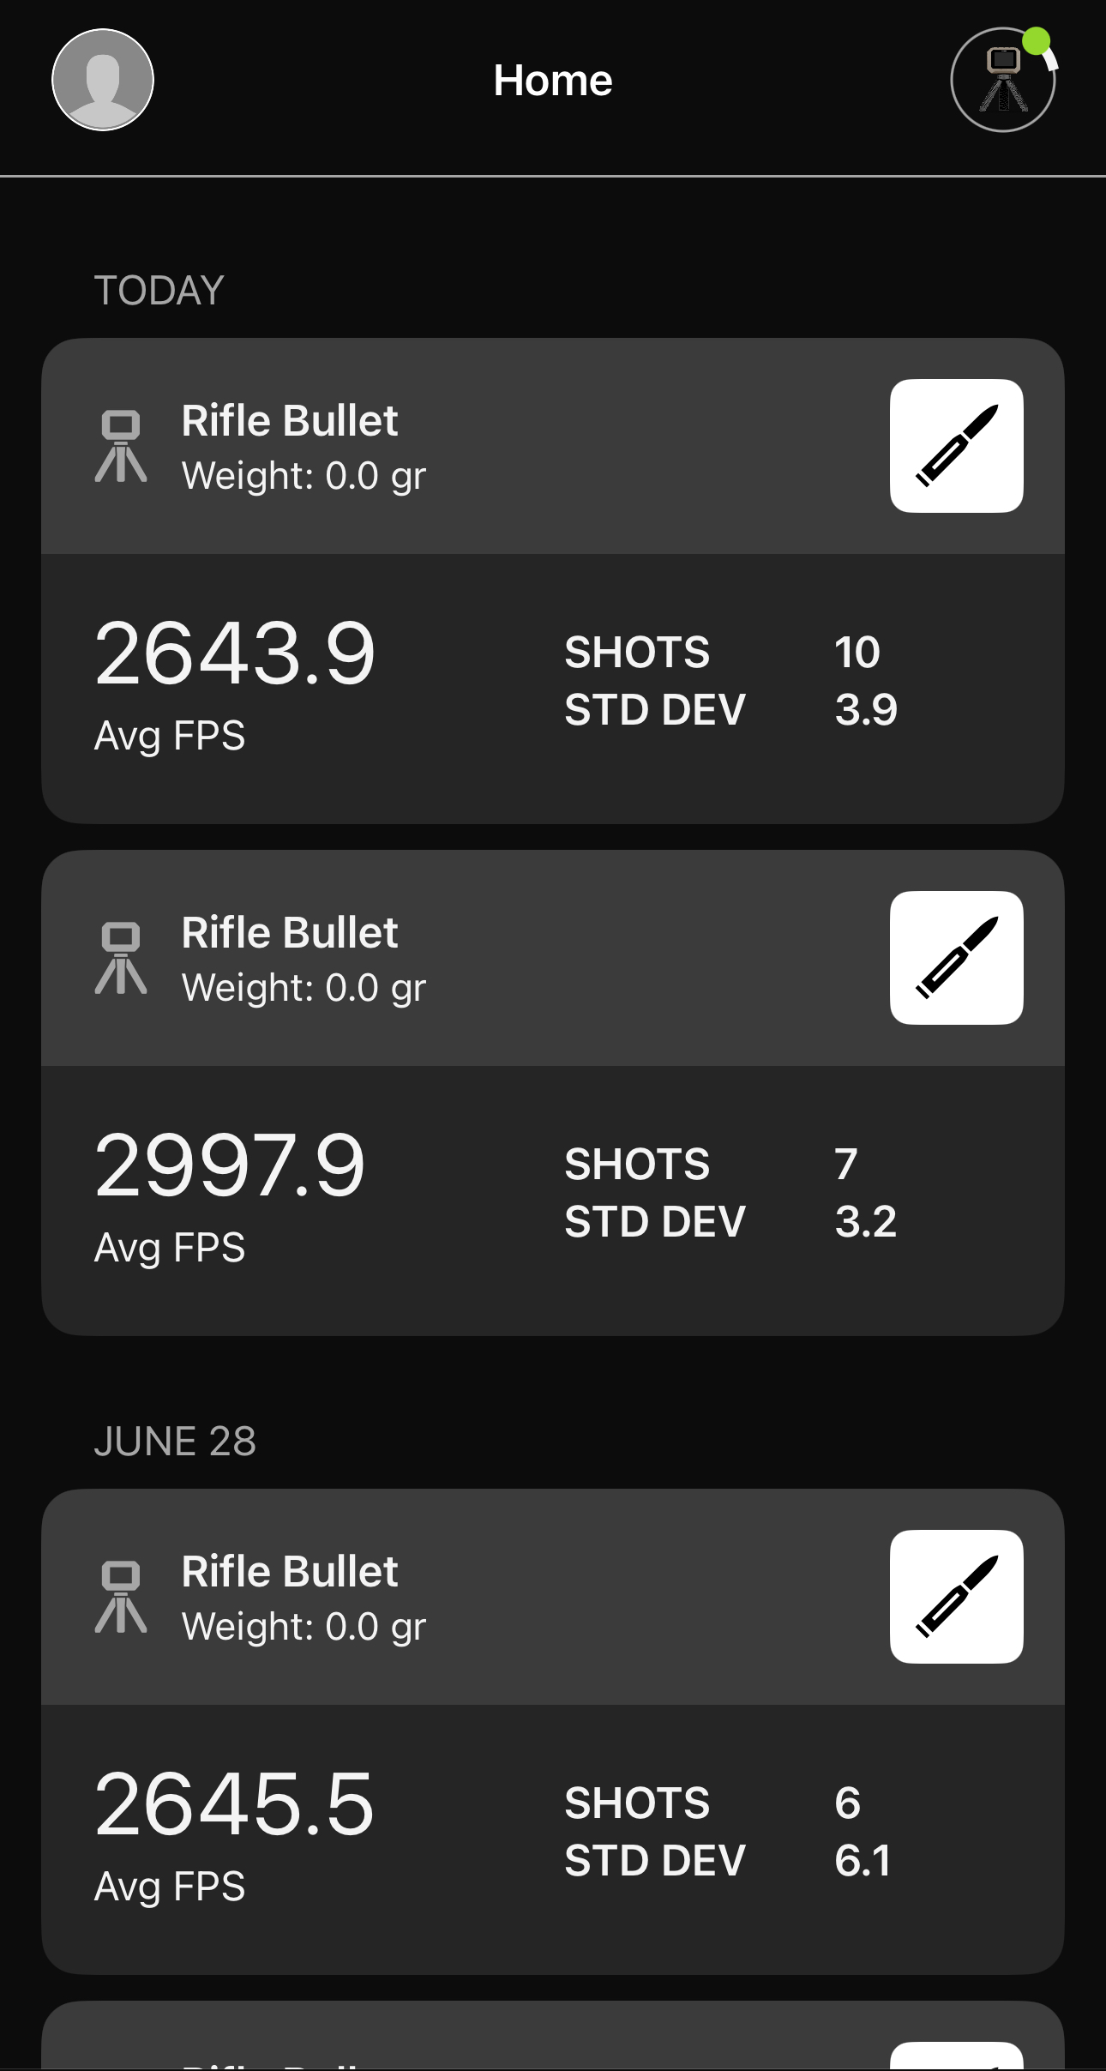Screen dimensions: 1106x2071
Task: Tap STD DEV 6.1 stat
Action: 728,1861
